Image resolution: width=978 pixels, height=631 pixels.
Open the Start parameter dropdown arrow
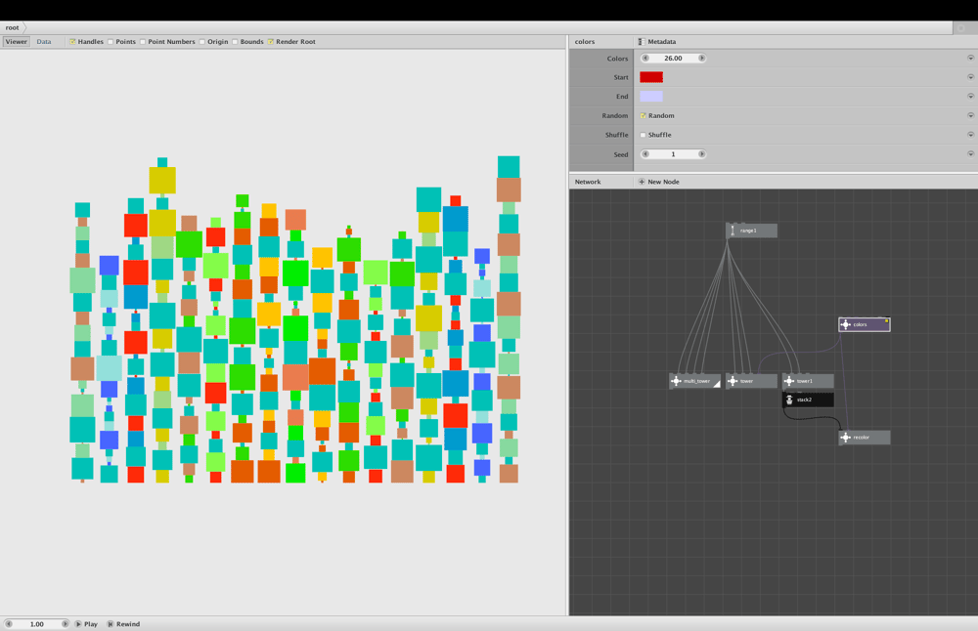click(x=970, y=77)
